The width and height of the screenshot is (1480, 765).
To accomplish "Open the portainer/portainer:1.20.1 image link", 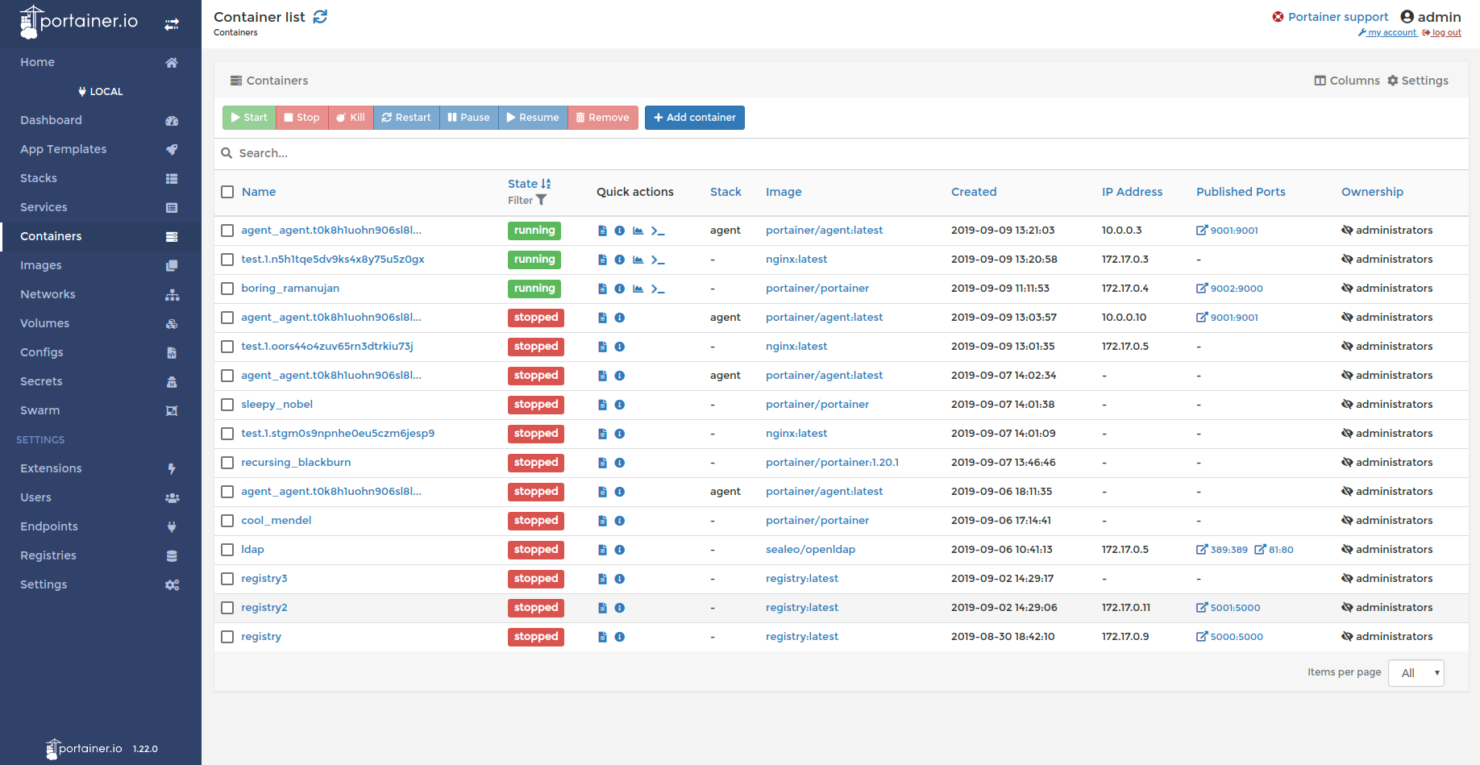I will (x=832, y=463).
